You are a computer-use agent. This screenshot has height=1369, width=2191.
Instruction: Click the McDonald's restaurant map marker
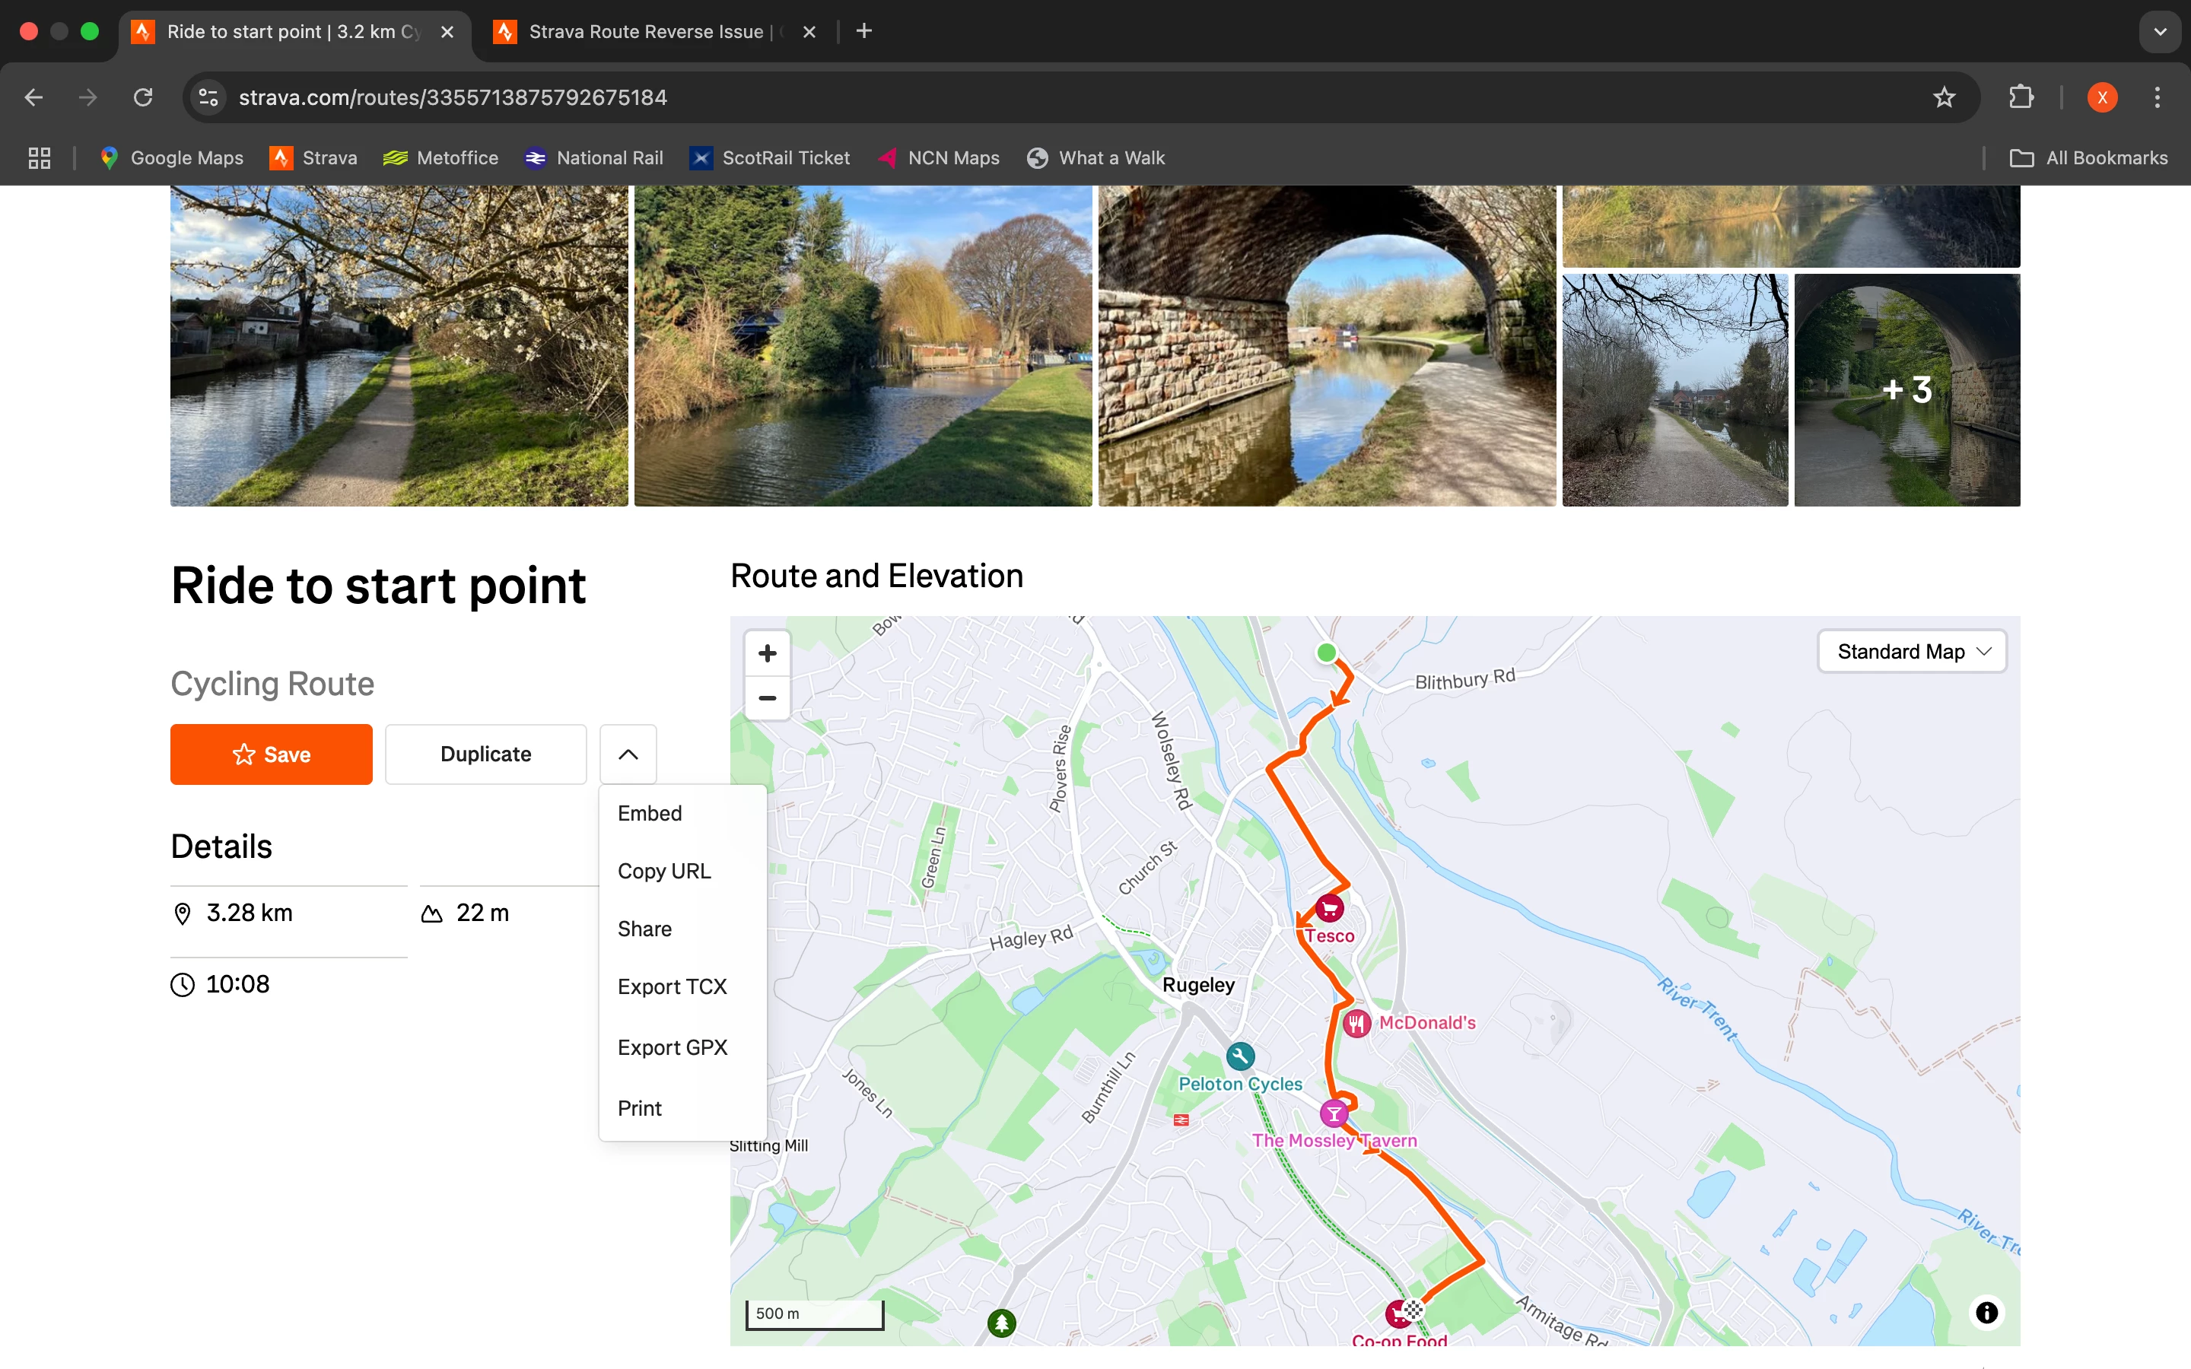click(1356, 1023)
